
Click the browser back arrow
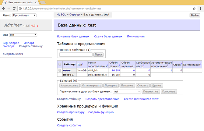click(4, 9)
